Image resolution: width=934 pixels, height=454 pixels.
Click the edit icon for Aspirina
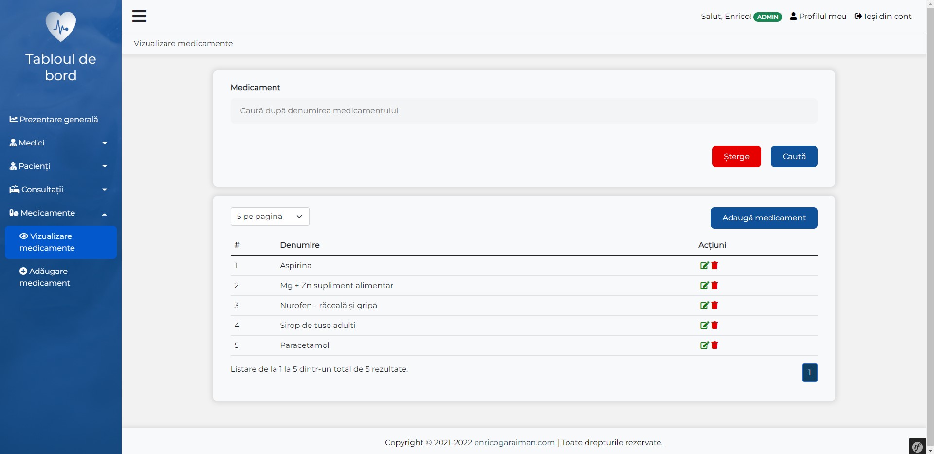point(704,266)
